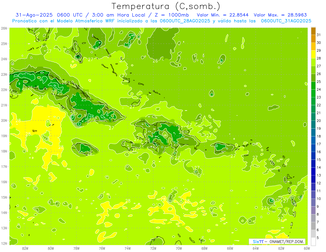Click the longitude axis label "80W"
This screenshot has width=326, height=252.
point(51,248)
